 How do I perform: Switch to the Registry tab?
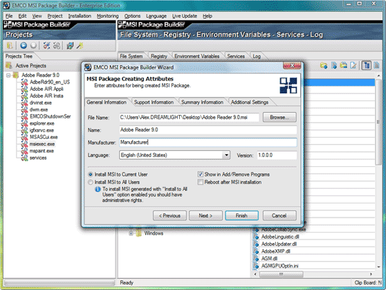click(159, 56)
